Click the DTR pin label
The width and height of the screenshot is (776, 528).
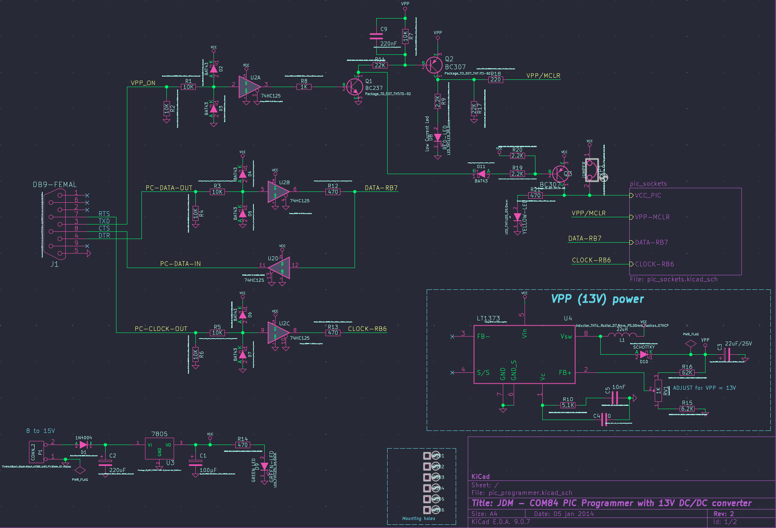[104, 235]
